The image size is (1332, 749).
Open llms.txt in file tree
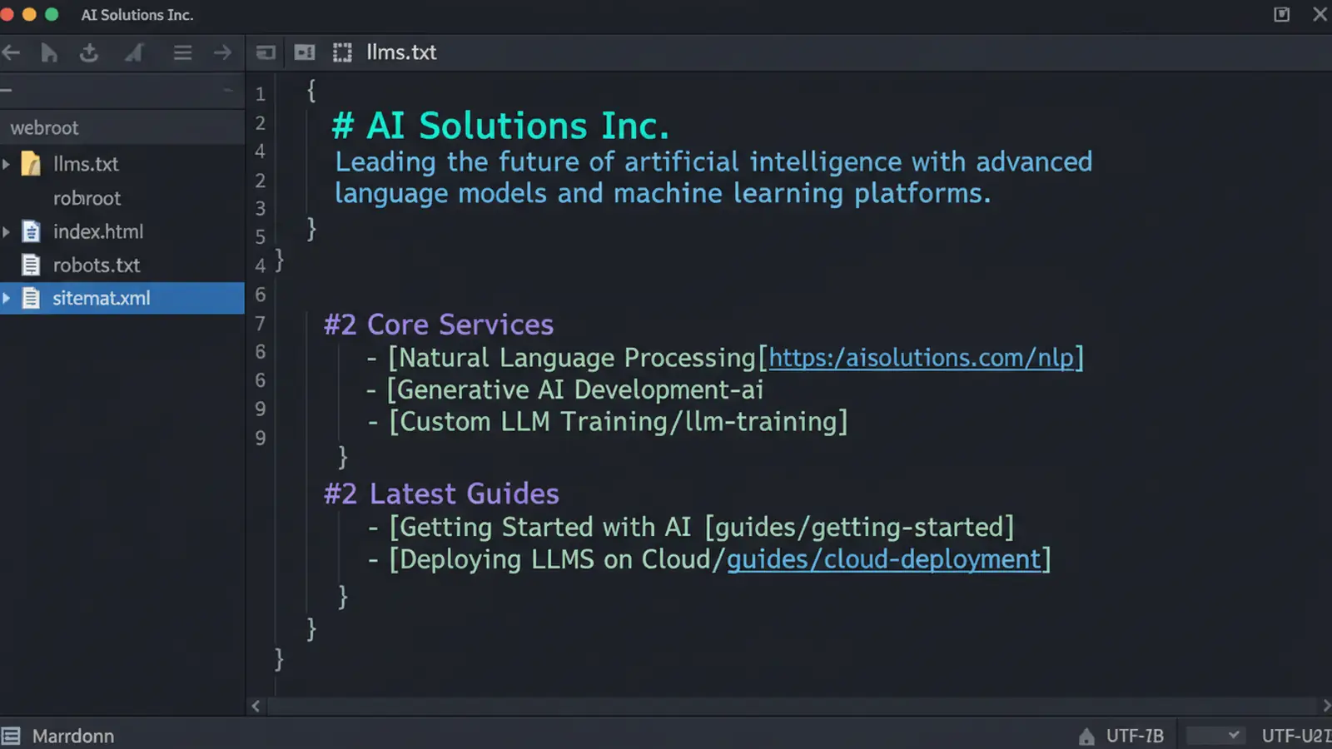coord(86,164)
